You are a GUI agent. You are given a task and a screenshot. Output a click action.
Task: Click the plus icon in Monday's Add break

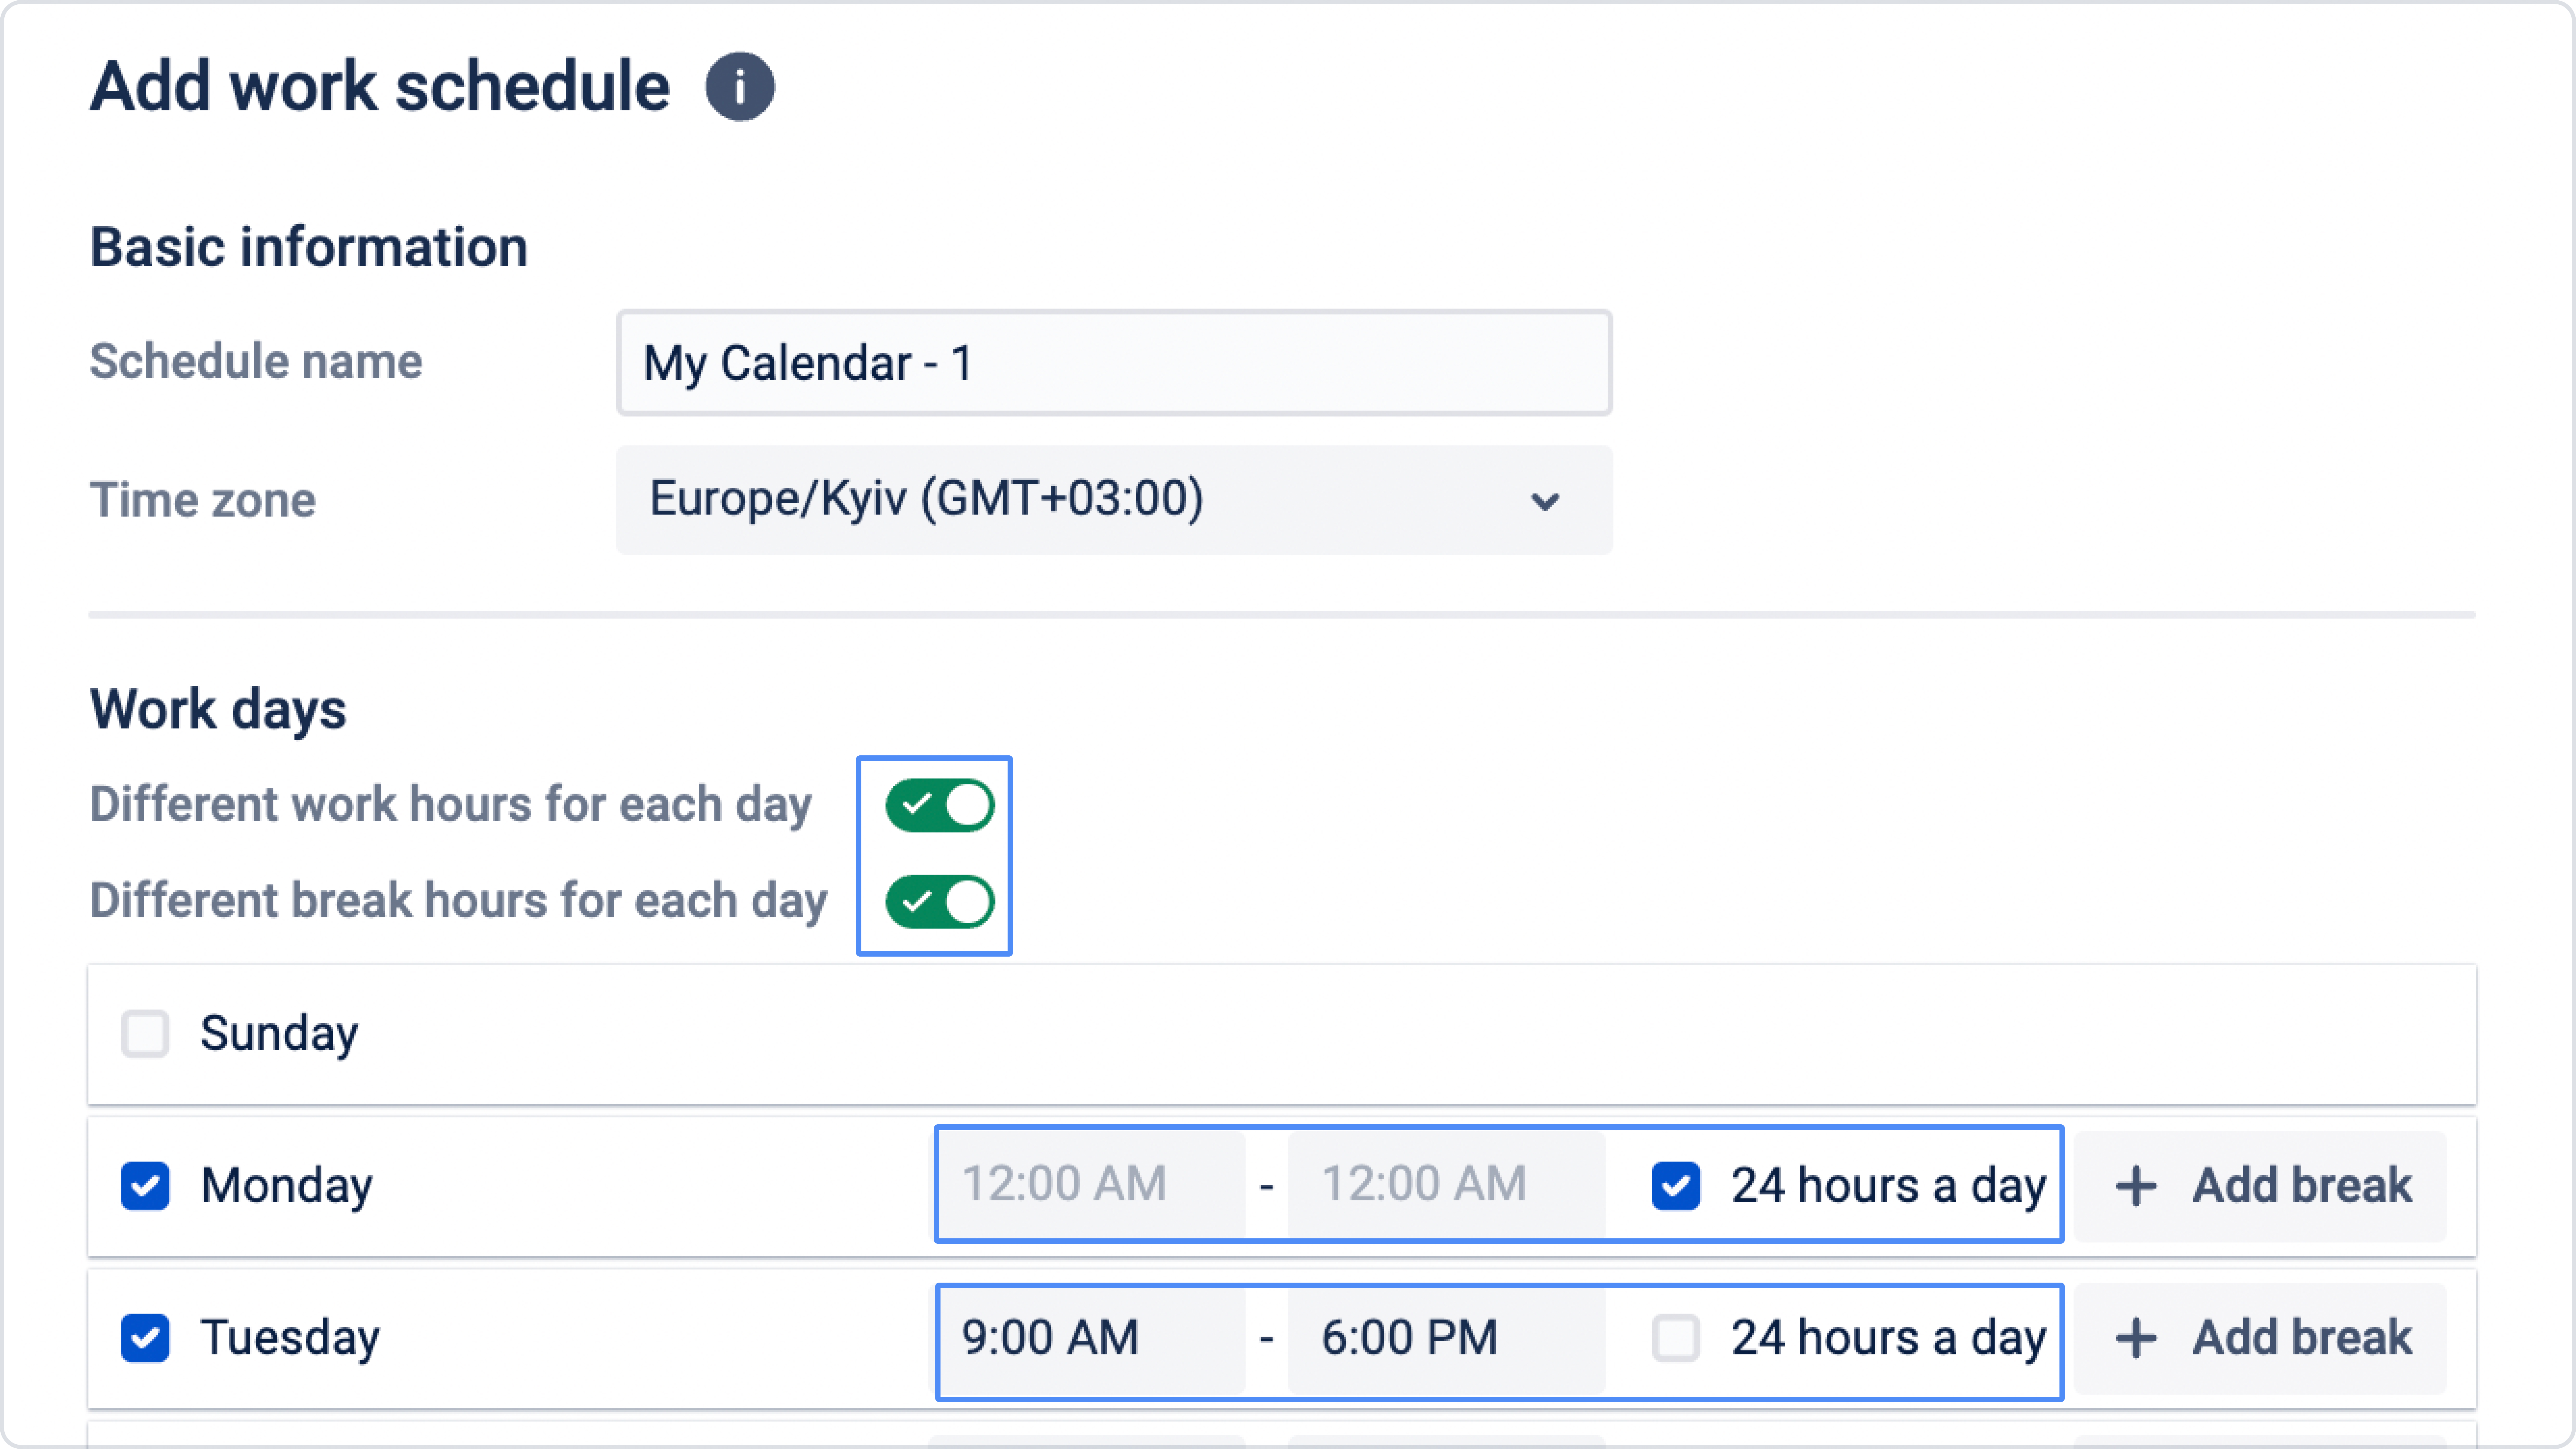point(2135,1186)
